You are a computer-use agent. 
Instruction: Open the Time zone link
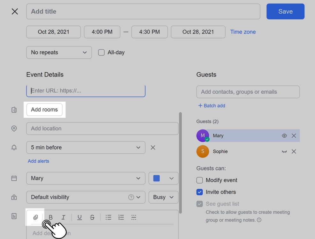click(x=243, y=32)
